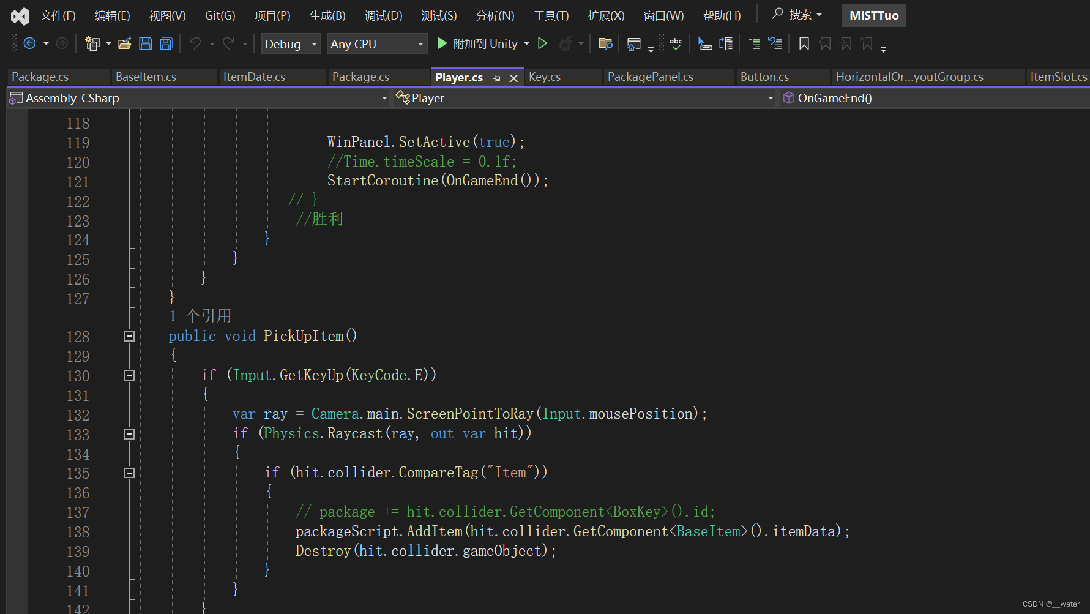Viewport: 1090px width, 614px height.
Task: Go to the previous bookmark icon
Action: click(825, 43)
